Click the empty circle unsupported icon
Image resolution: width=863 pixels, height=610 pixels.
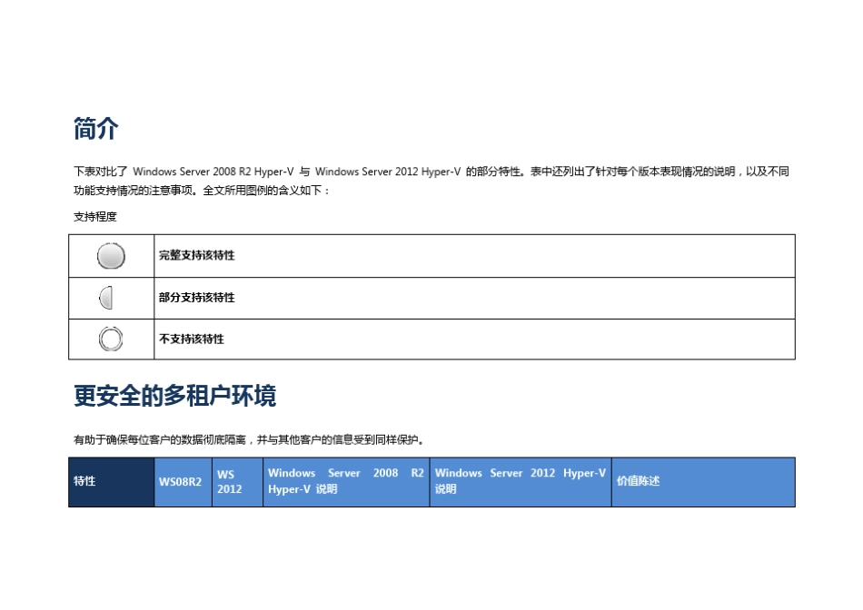(x=111, y=339)
